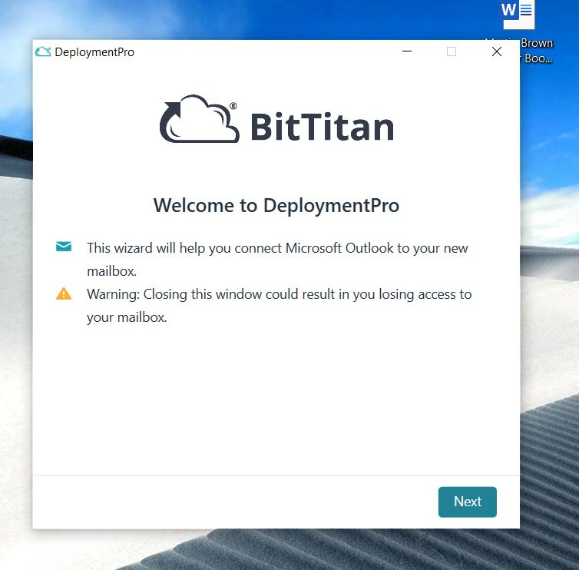579x570 pixels.
Task: Click the BitTitan cloud logo
Action: [x=200, y=119]
